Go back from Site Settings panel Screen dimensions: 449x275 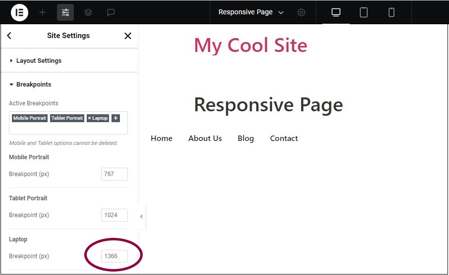click(x=9, y=36)
